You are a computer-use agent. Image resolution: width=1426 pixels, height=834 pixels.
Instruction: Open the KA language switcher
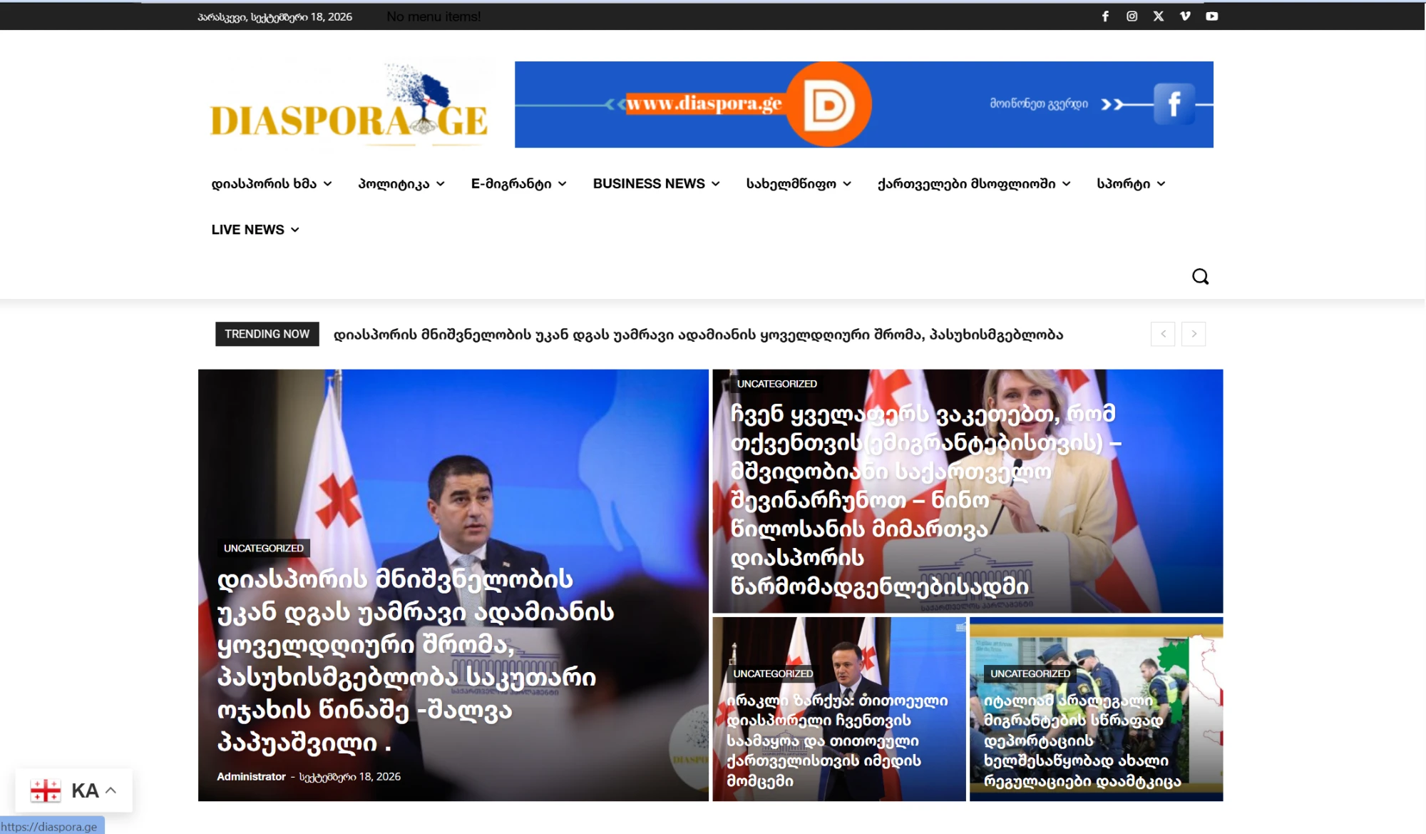pyautogui.click(x=74, y=790)
